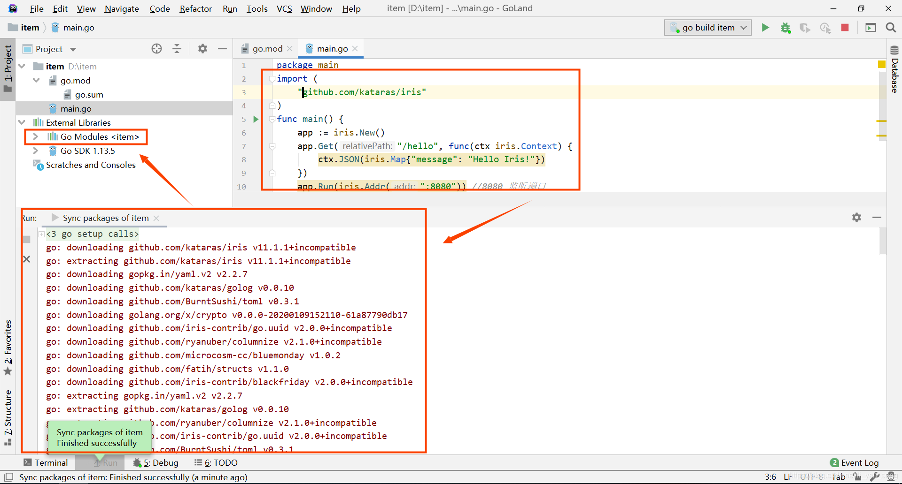Image resolution: width=902 pixels, height=484 pixels.
Task: Open the Terminal tool window
Action: (x=46, y=463)
